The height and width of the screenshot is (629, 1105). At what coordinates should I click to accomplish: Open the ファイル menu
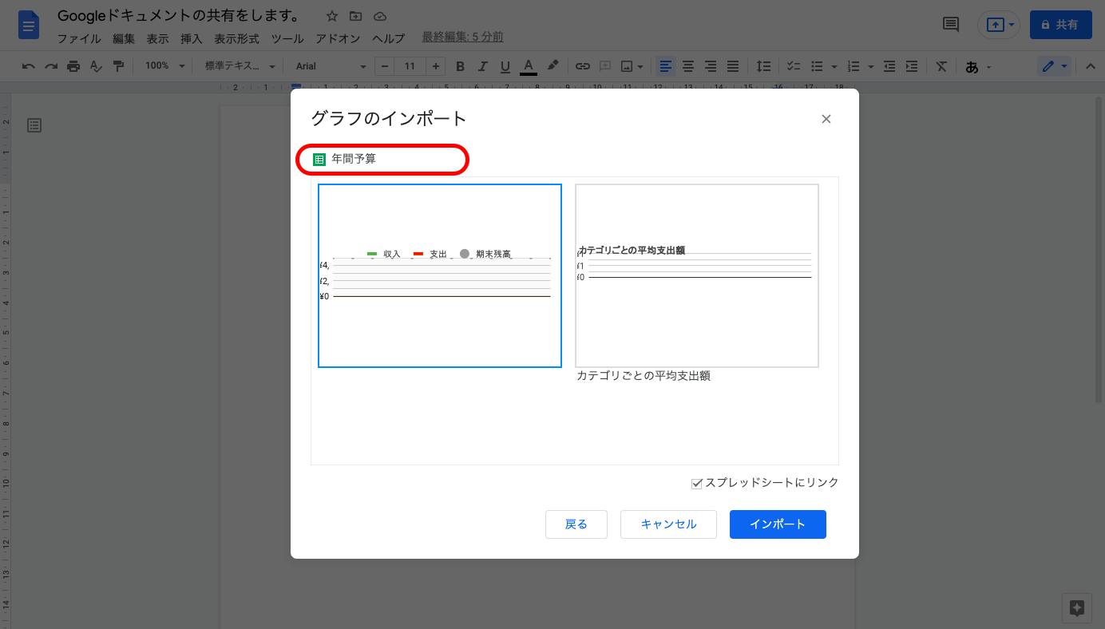click(79, 38)
